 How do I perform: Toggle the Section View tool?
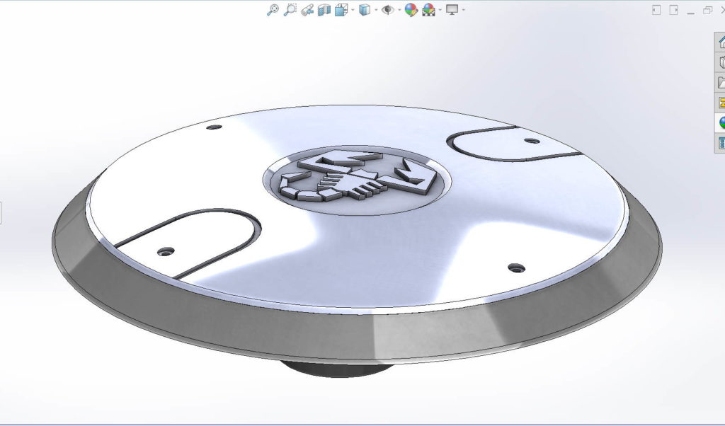pos(324,10)
